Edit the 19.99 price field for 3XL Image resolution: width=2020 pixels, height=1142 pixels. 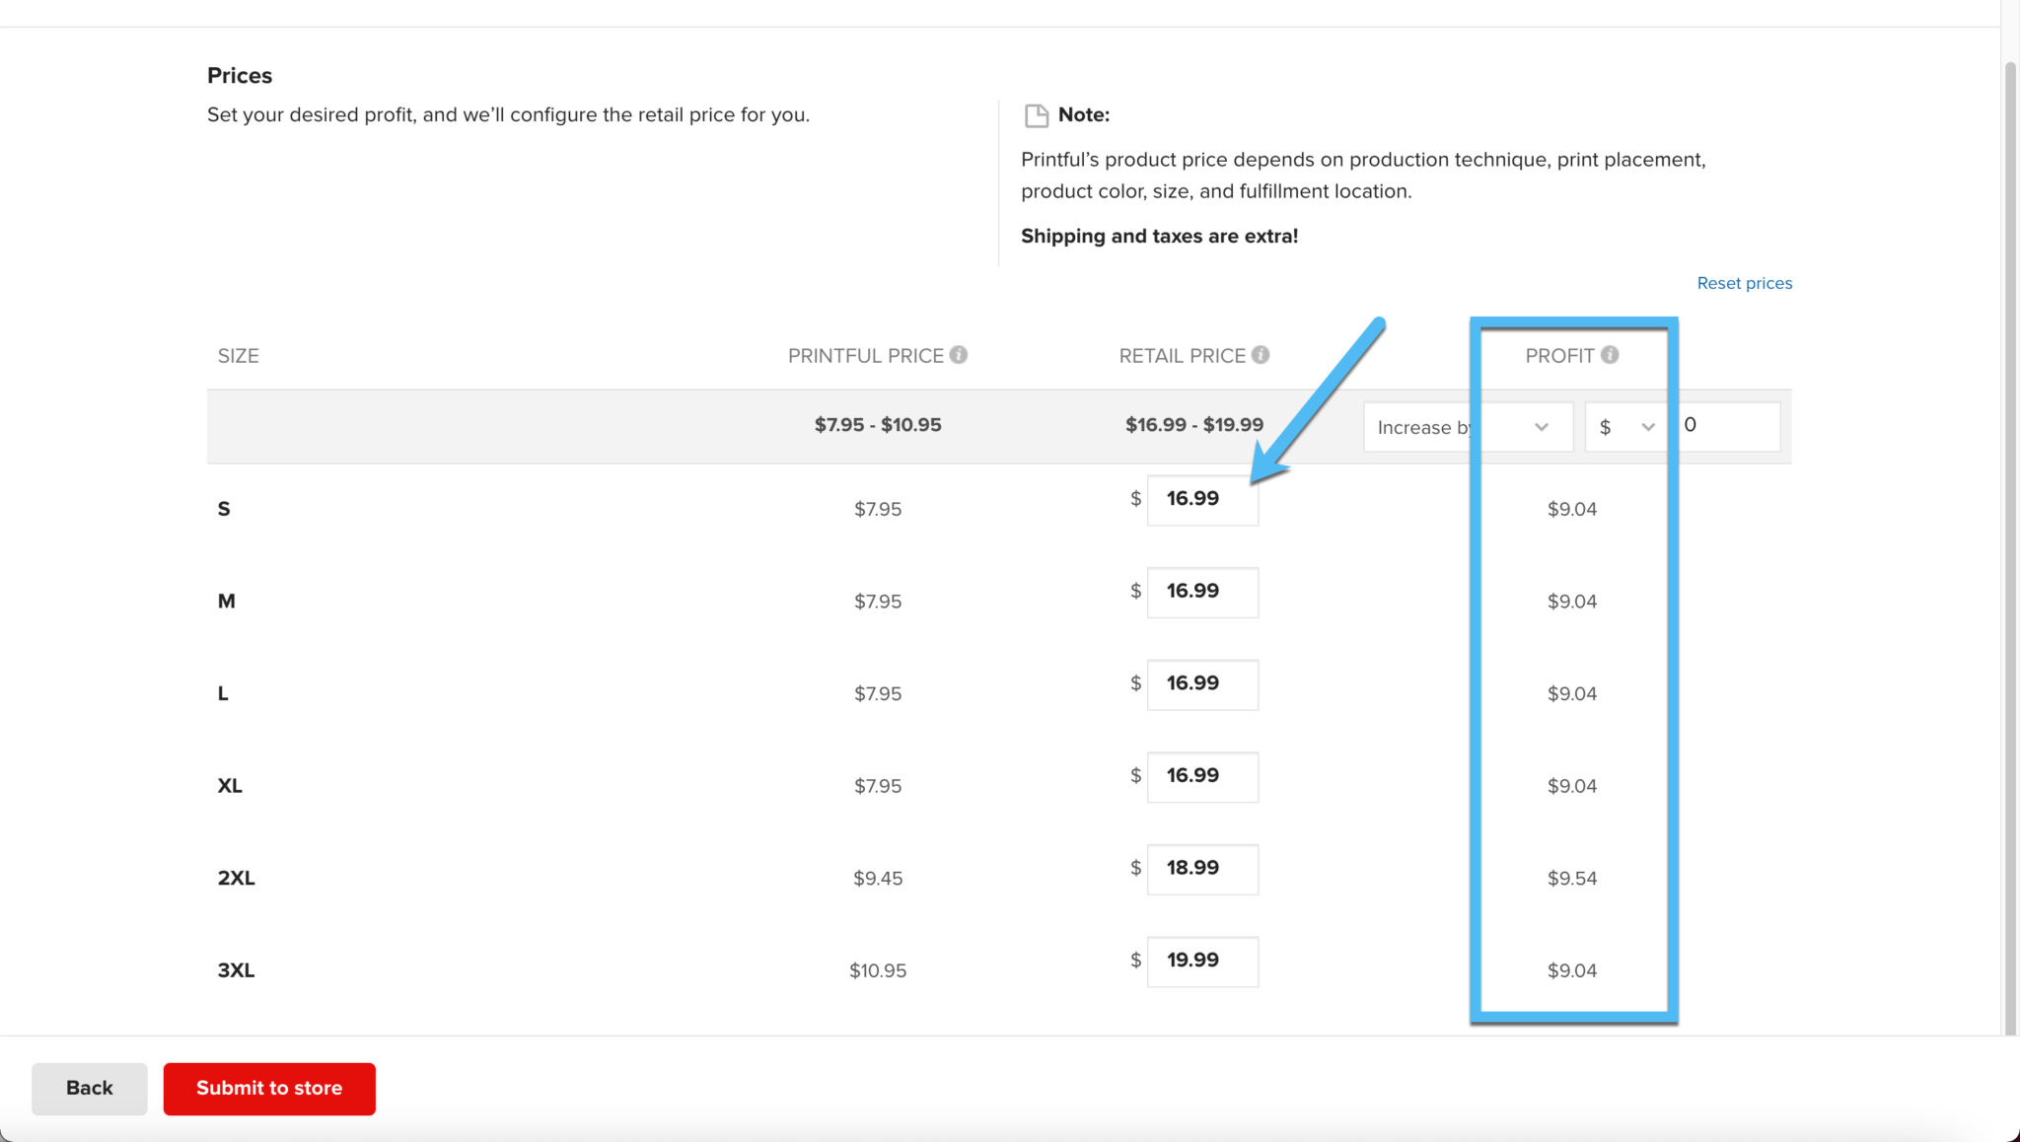(1201, 961)
